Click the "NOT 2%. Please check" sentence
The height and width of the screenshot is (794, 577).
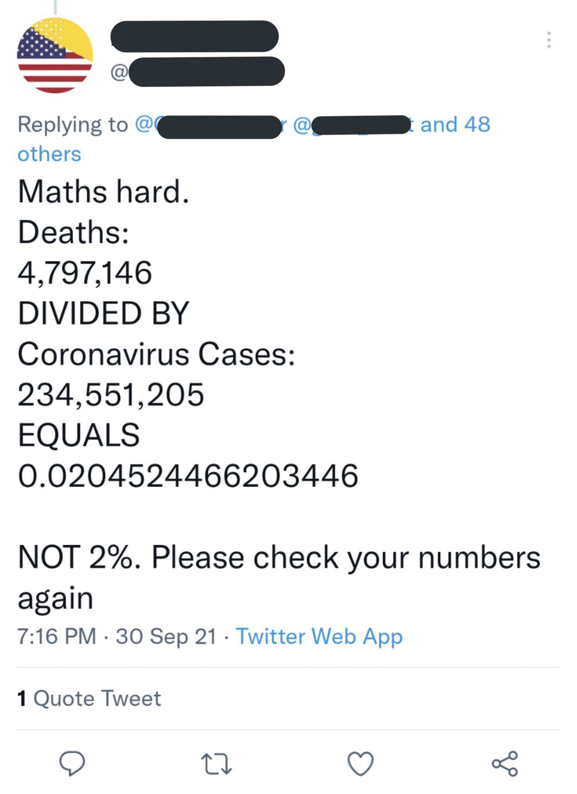pyautogui.click(x=279, y=557)
